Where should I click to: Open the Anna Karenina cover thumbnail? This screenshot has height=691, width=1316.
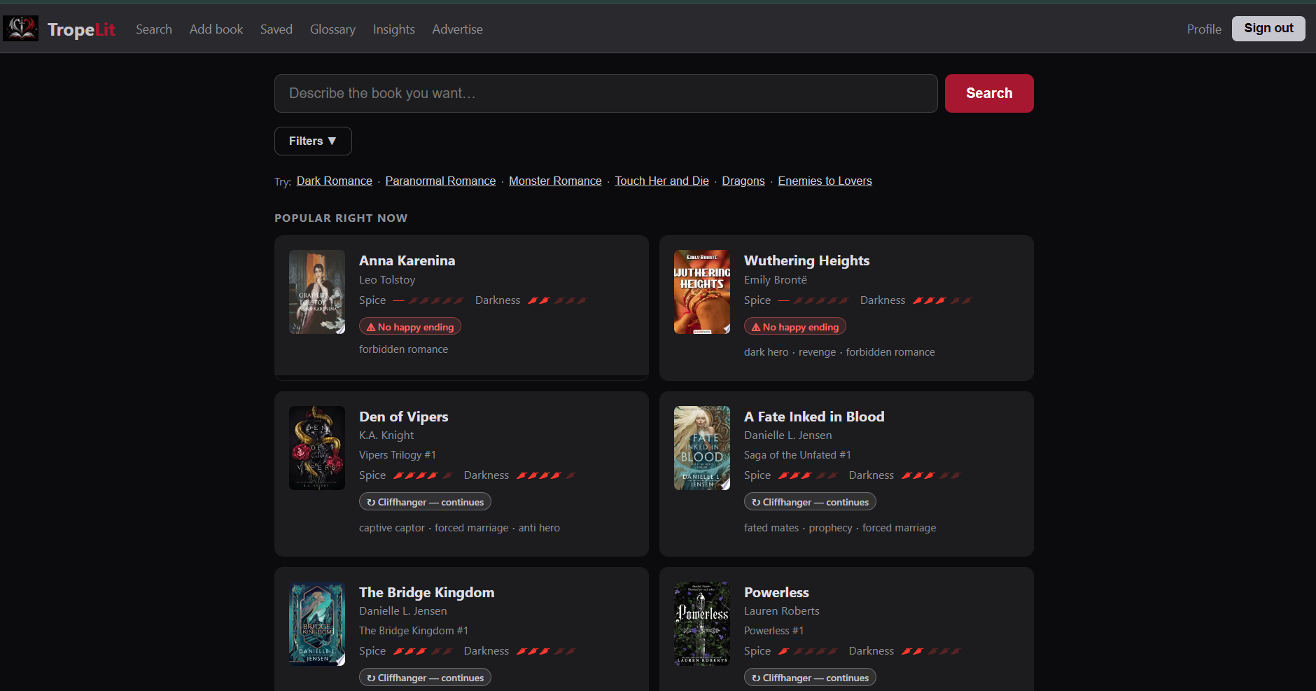pyautogui.click(x=317, y=292)
